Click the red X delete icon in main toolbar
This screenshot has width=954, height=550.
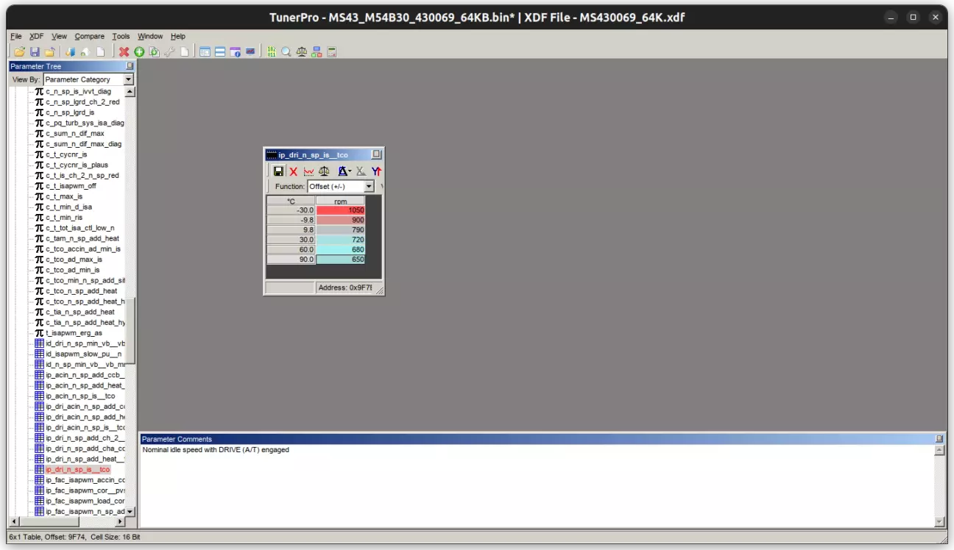pyautogui.click(x=124, y=51)
